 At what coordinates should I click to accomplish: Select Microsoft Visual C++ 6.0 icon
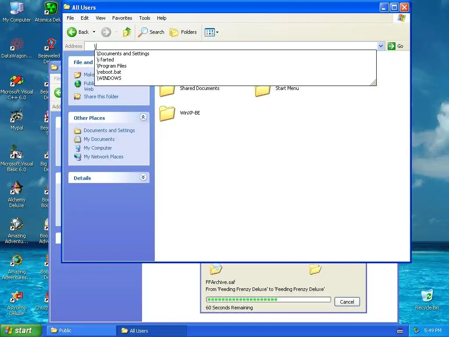point(17,87)
